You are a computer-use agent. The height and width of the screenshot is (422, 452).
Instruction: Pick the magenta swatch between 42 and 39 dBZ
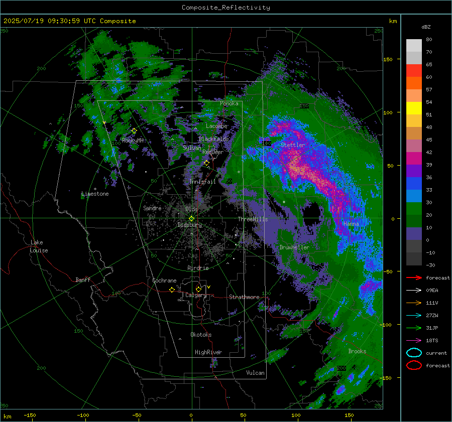pos(414,159)
